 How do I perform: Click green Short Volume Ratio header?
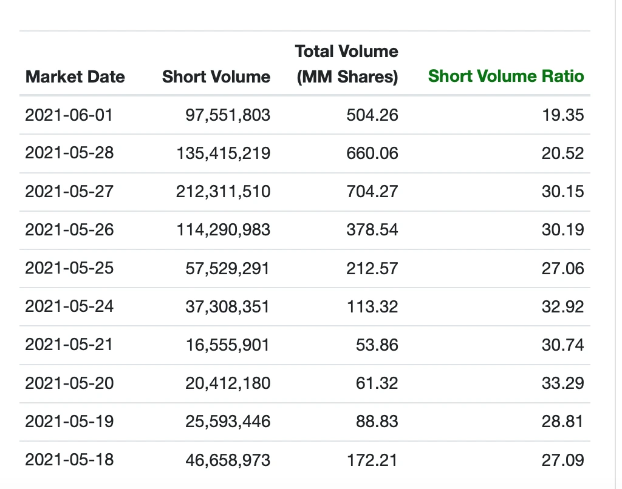506,76
